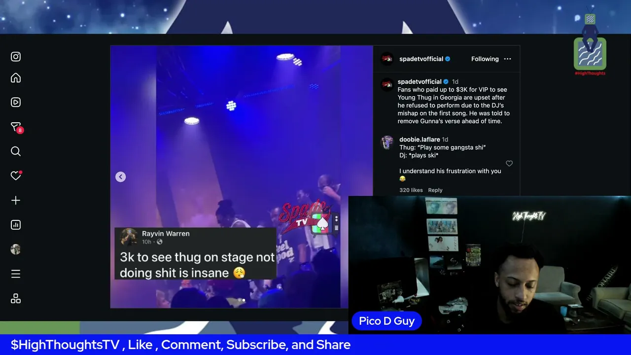Click the 1d timestamp on the caption
Screen dimensions: 631x355
click(x=455, y=82)
